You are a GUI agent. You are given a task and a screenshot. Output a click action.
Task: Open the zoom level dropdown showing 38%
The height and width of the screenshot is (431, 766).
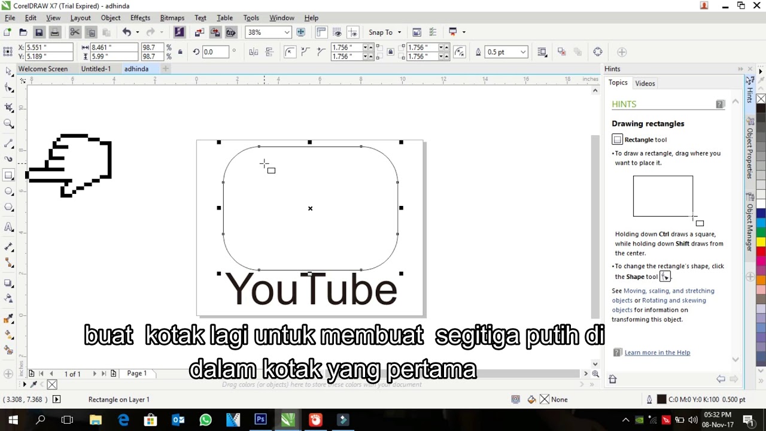[287, 32]
